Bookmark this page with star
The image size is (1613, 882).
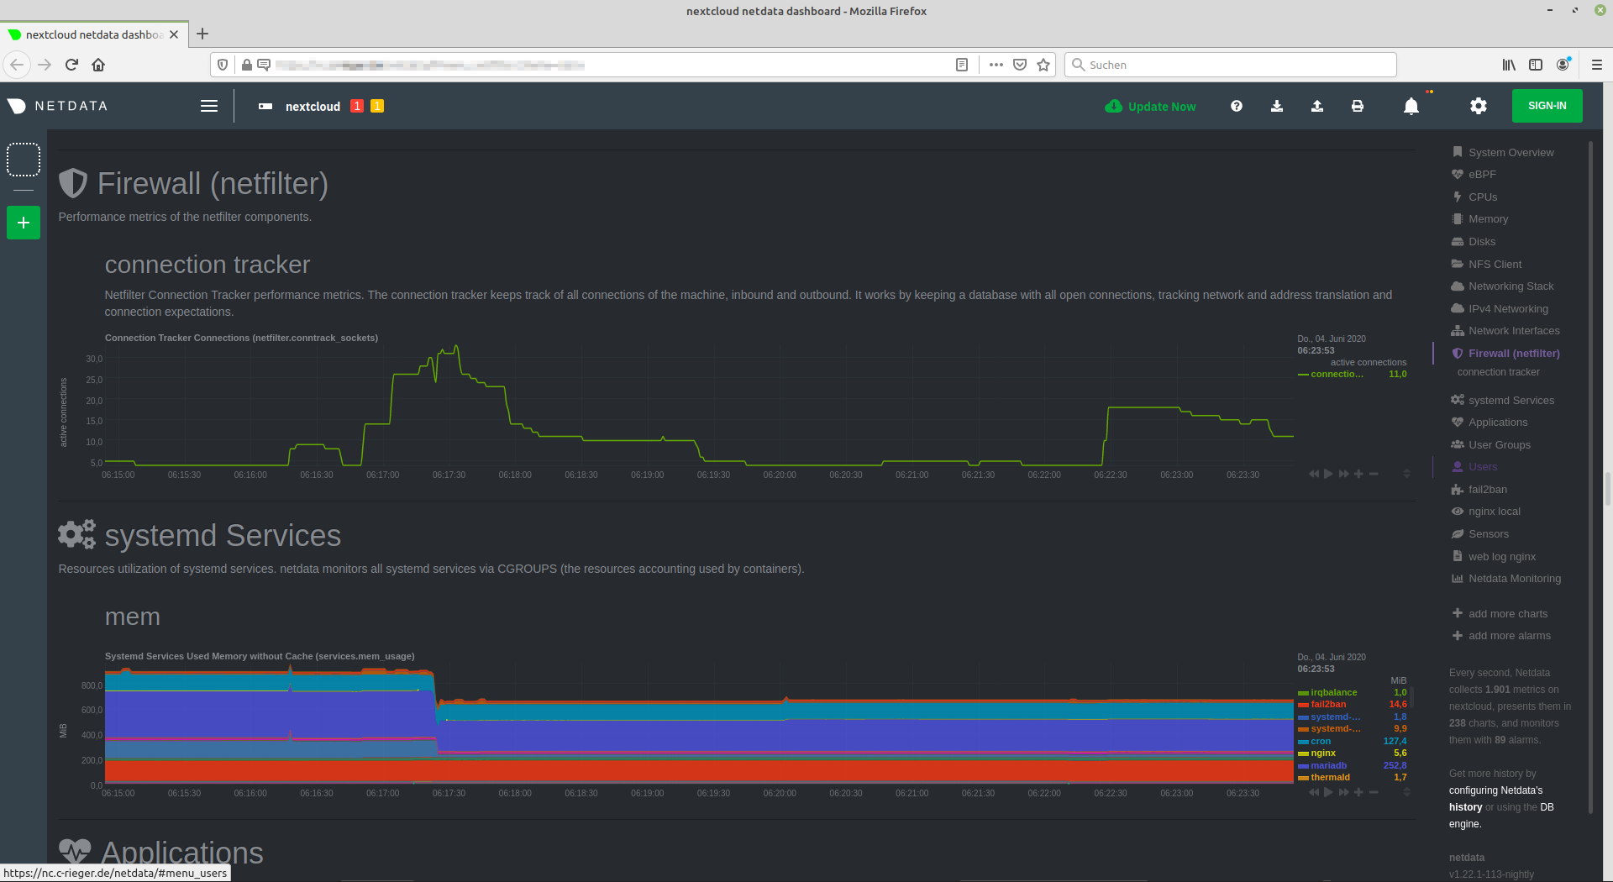coord(1043,65)
